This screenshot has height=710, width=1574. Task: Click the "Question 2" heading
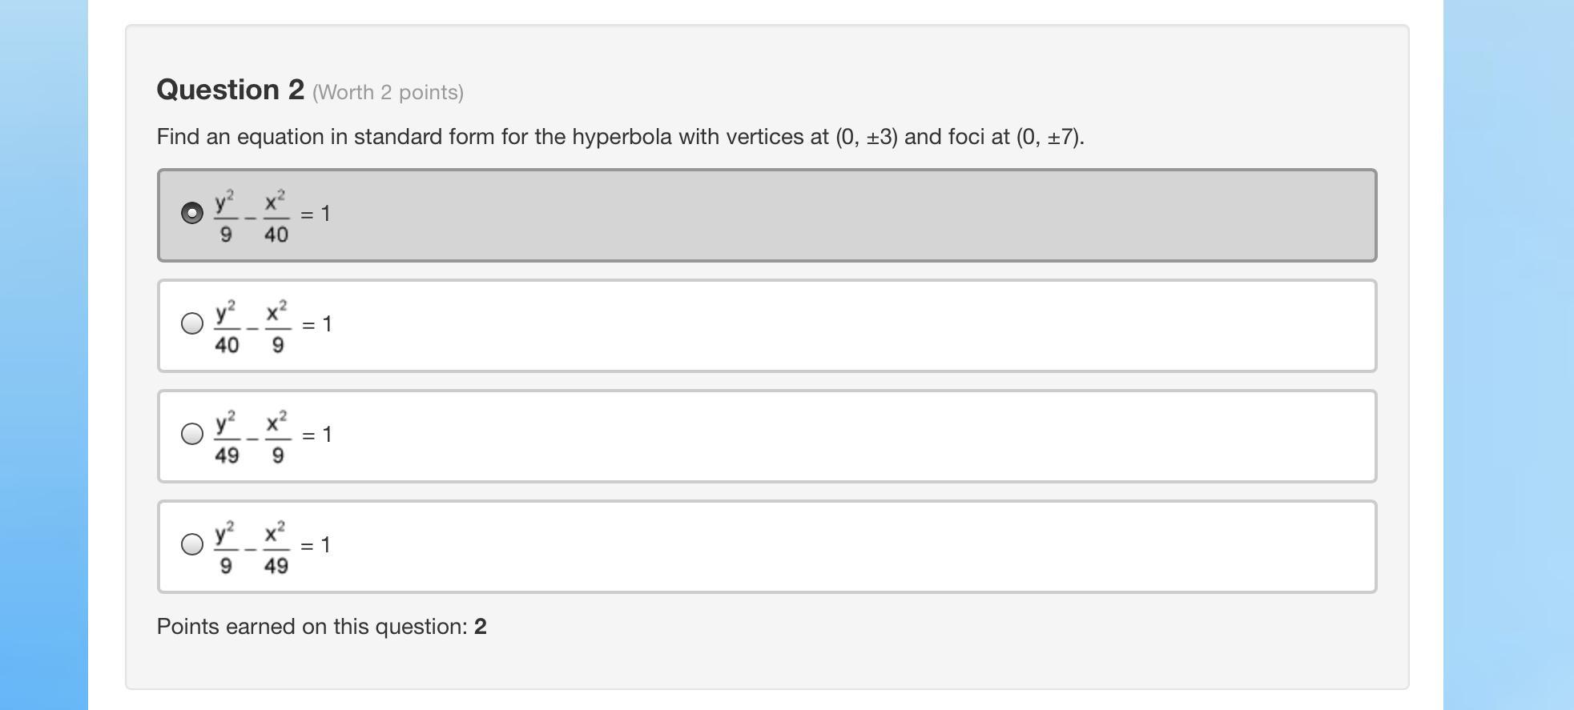(231, 90)
